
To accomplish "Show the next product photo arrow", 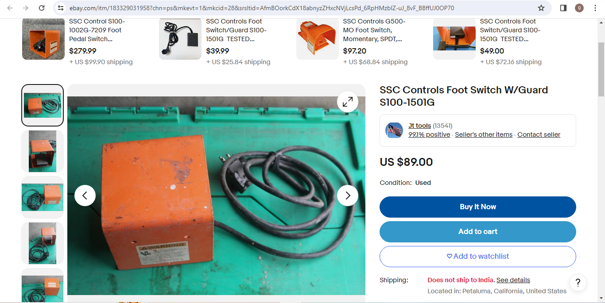I will (x=348, y=196).
